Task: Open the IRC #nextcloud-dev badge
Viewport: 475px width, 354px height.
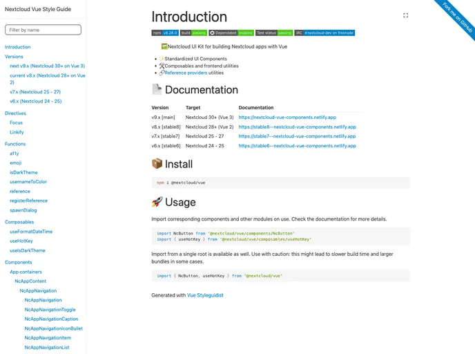Action: pos(324,32)
